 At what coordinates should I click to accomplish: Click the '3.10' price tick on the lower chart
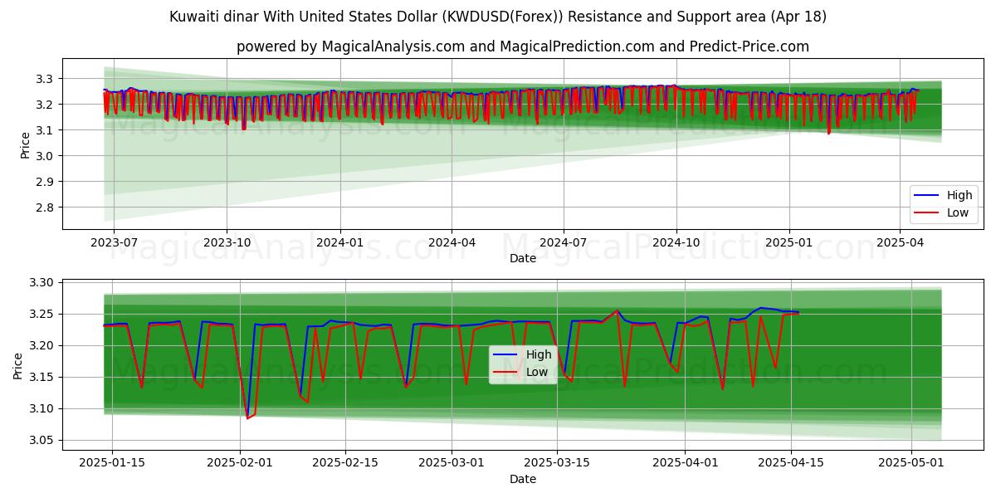point(41,409)
